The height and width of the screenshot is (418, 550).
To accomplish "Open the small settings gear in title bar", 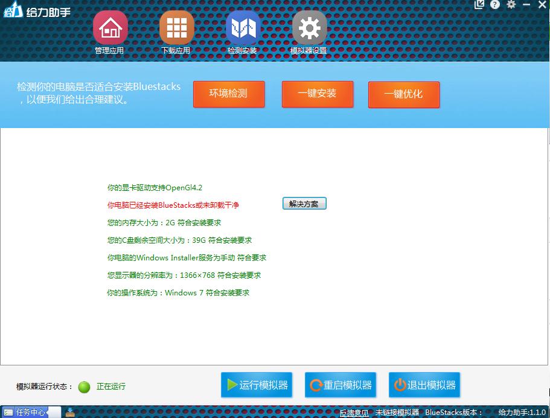I will click(x=511, y=4).
